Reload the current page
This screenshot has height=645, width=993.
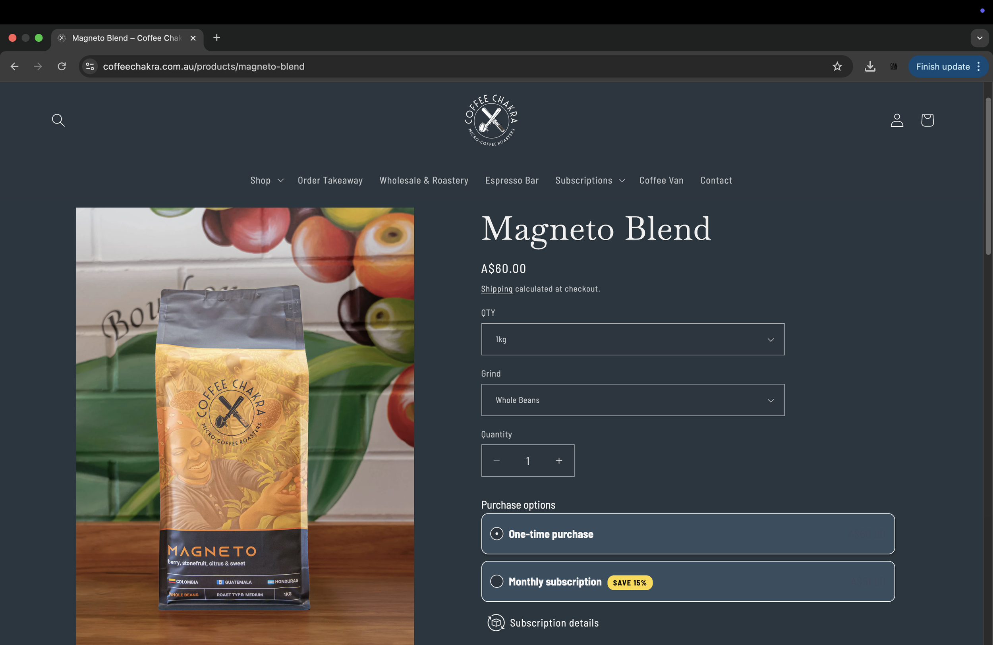(62, 66)
